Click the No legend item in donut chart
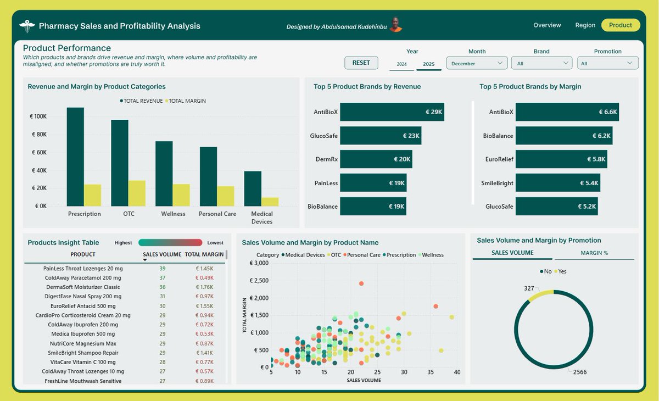The image size is (659, 401). pos(545,271)
